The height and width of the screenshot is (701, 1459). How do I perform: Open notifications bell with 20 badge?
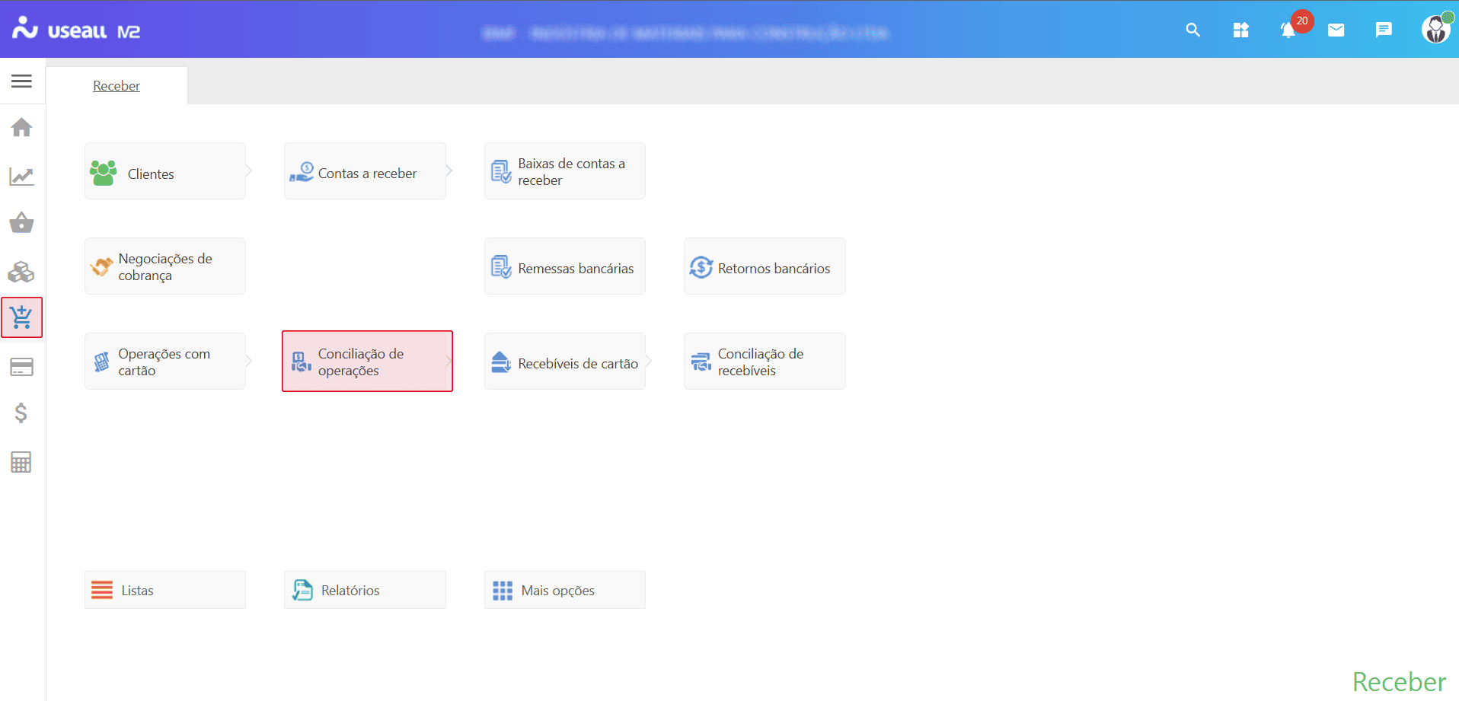(x=1288, y=30)
